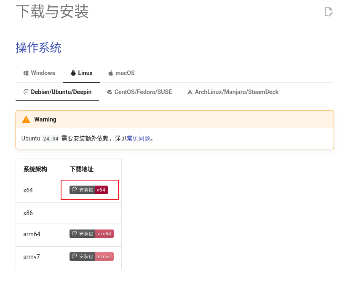The image size is (345, 286).
Task: Open the CentOS/Fedora/SUSE tab
Action: 139,92
